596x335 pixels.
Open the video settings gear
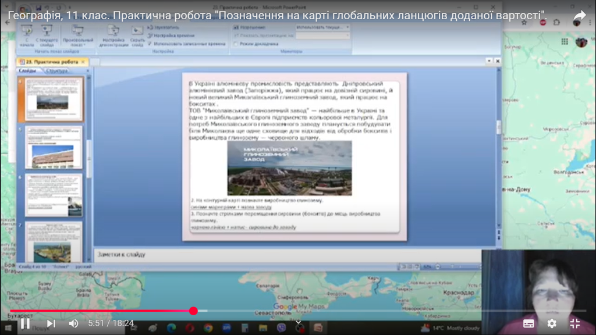coord(552,323)
